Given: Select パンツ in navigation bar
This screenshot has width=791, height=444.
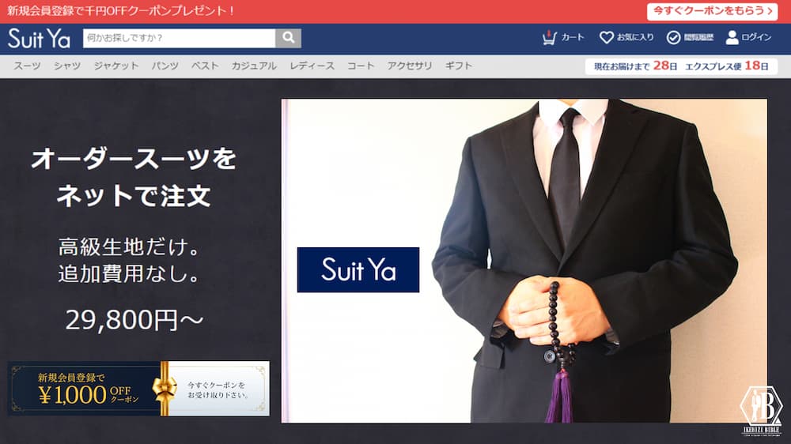Looking at the screenshot, I should point(165,66).
